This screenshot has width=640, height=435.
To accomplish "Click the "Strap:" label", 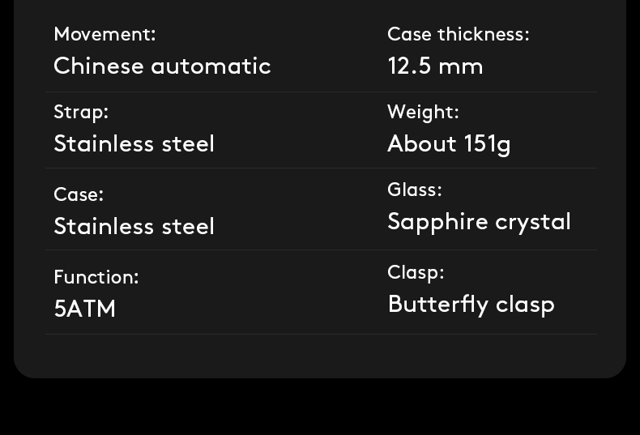I will tap(81, 112).
